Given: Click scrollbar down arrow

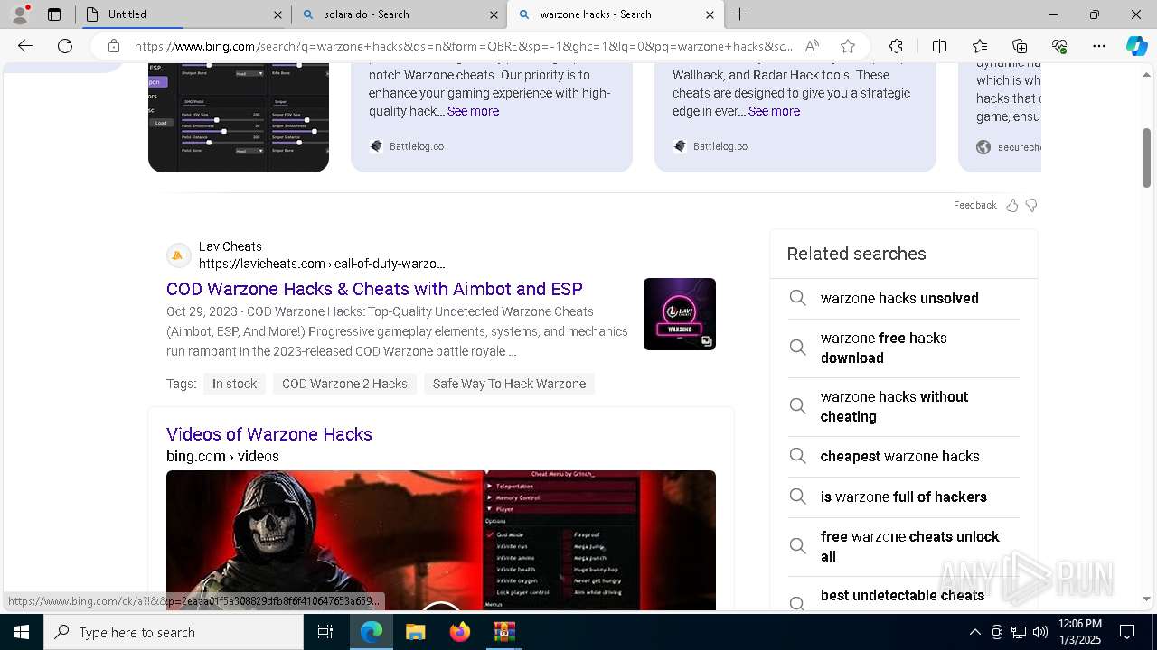Looking at the screenshot, I should tap(1146, 599).
